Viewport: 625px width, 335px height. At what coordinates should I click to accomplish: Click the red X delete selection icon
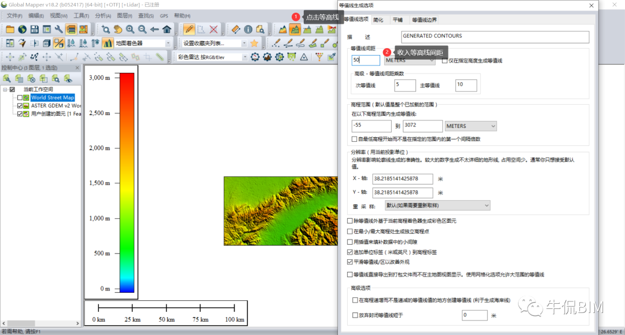214,29
